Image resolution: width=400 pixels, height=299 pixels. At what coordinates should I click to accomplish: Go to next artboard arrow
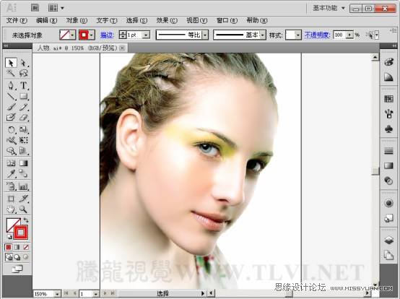[x=105, y=294]
